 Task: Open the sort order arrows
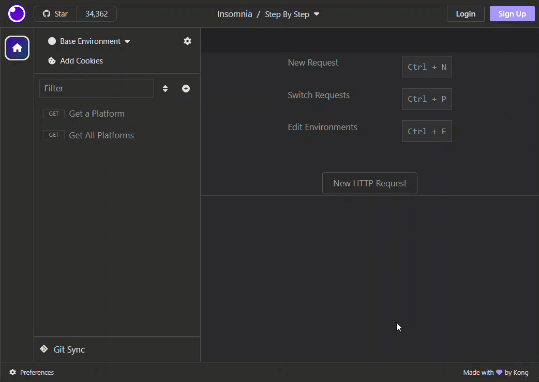(166, 88)
